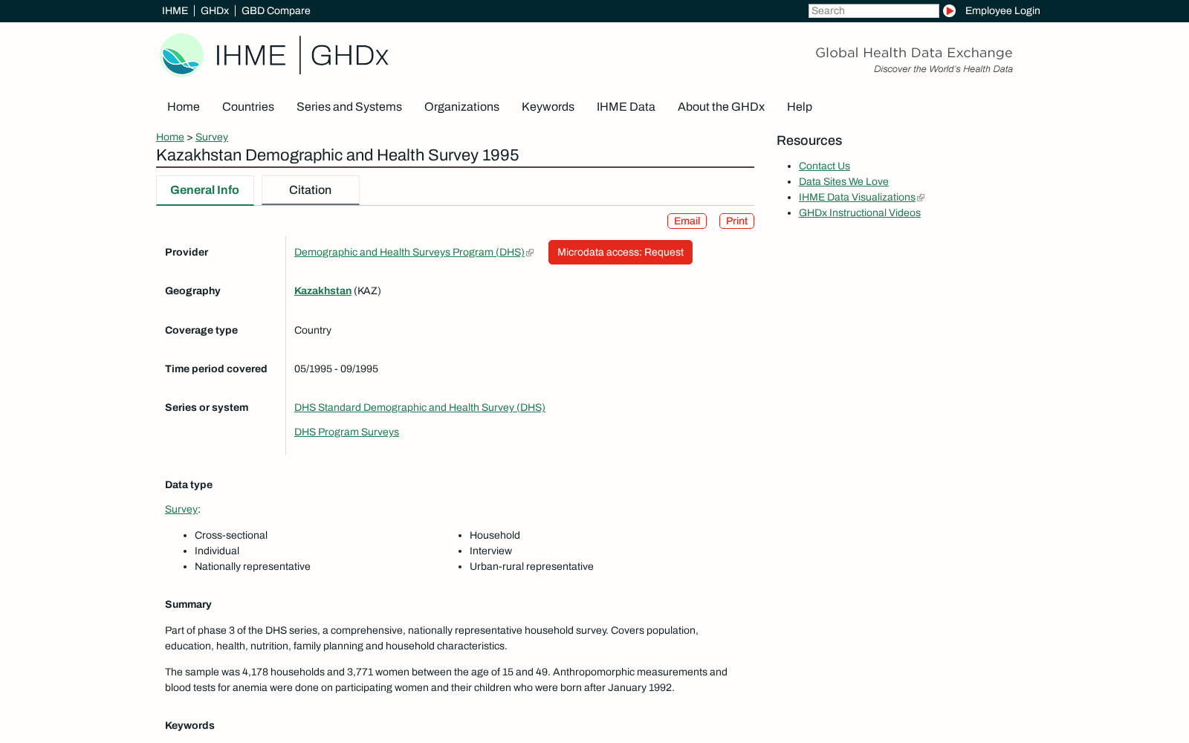
Task: Open GBD Compare in top bar
Action: pyautogui.click(x=276, y=10)
